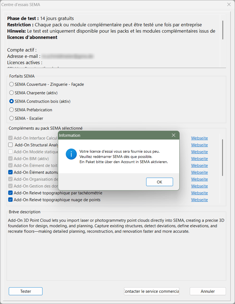Open the Webseite link for Interface Calcul
Viewport: 235px width, 304px height.
click(199, 138)
